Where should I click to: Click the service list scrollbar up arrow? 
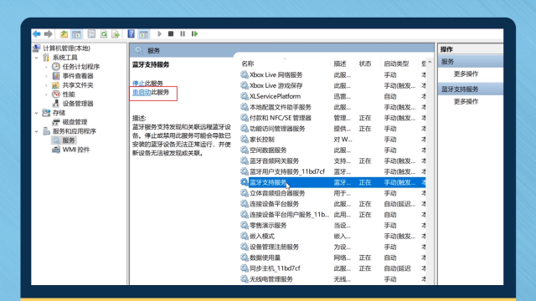click(430, 63)
